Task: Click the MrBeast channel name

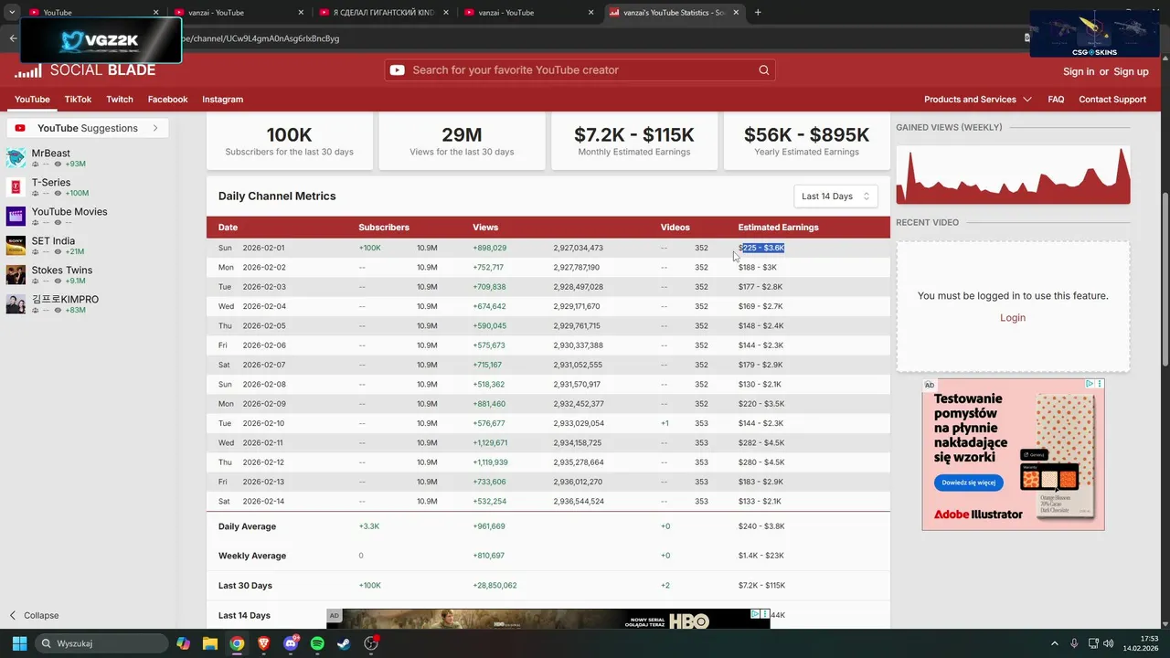Action: coord(51,154)
